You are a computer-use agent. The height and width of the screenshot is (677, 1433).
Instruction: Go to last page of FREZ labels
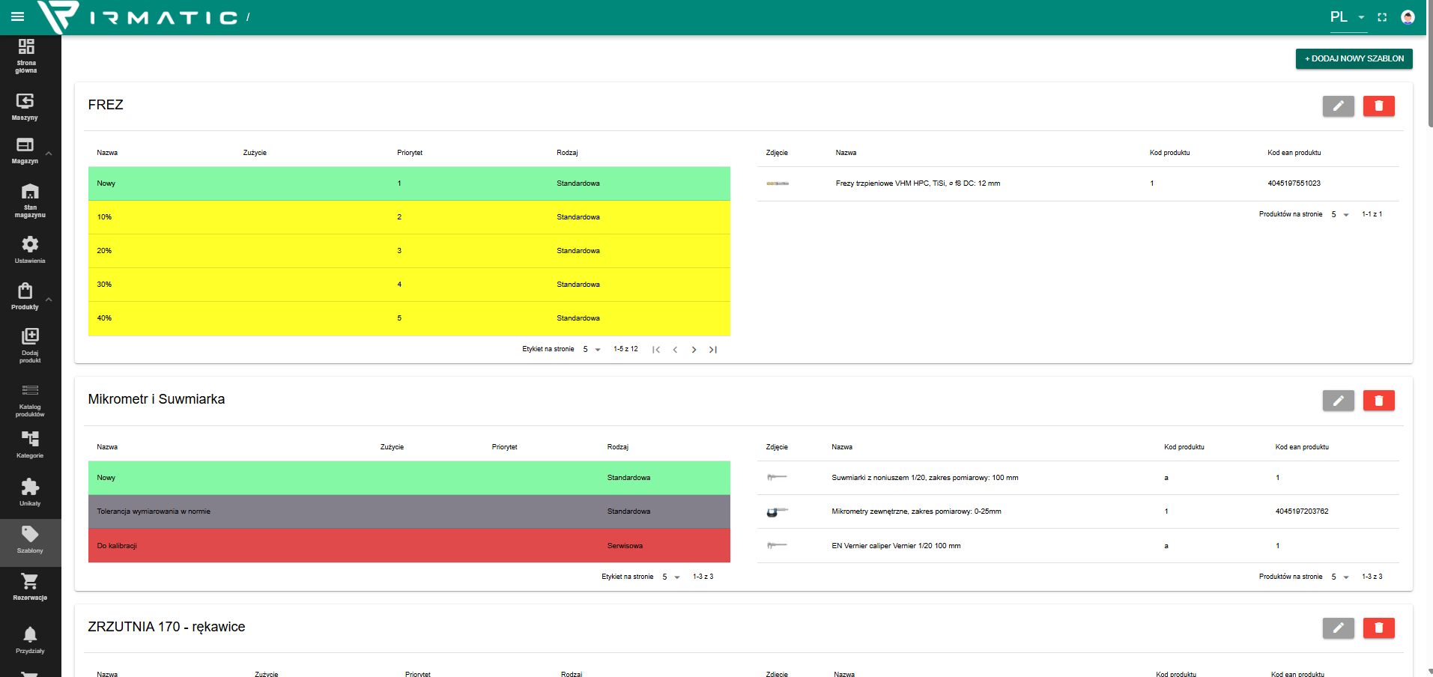tap(713, 350)
